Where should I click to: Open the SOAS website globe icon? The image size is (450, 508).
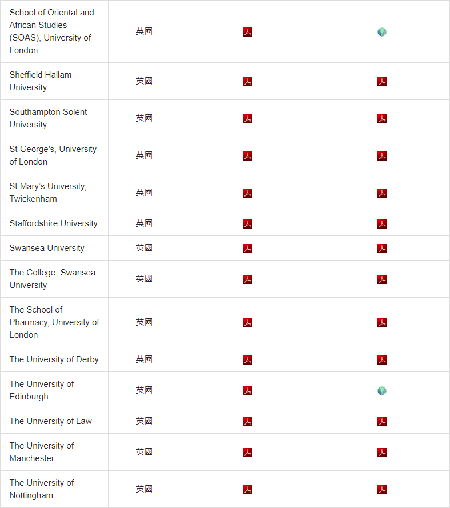382,32
